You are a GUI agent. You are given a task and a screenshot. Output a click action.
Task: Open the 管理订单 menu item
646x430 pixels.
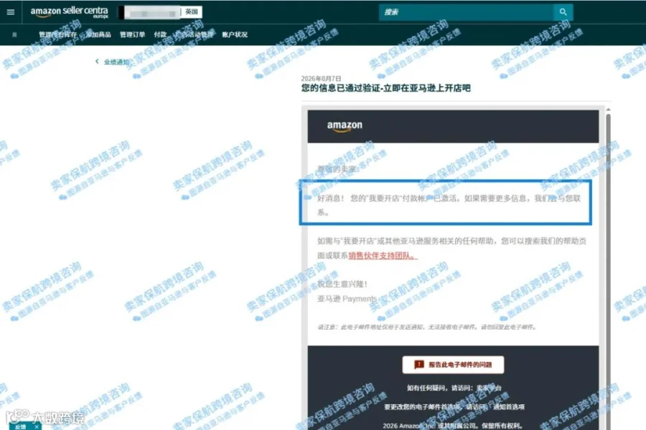[132, 34]
